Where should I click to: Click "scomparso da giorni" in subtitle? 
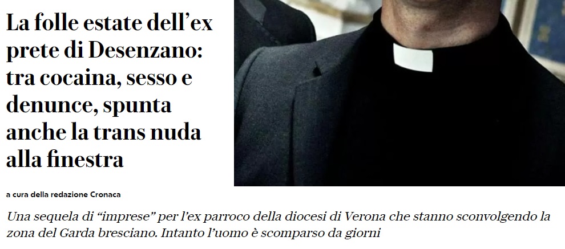click(x=321, y=233)
